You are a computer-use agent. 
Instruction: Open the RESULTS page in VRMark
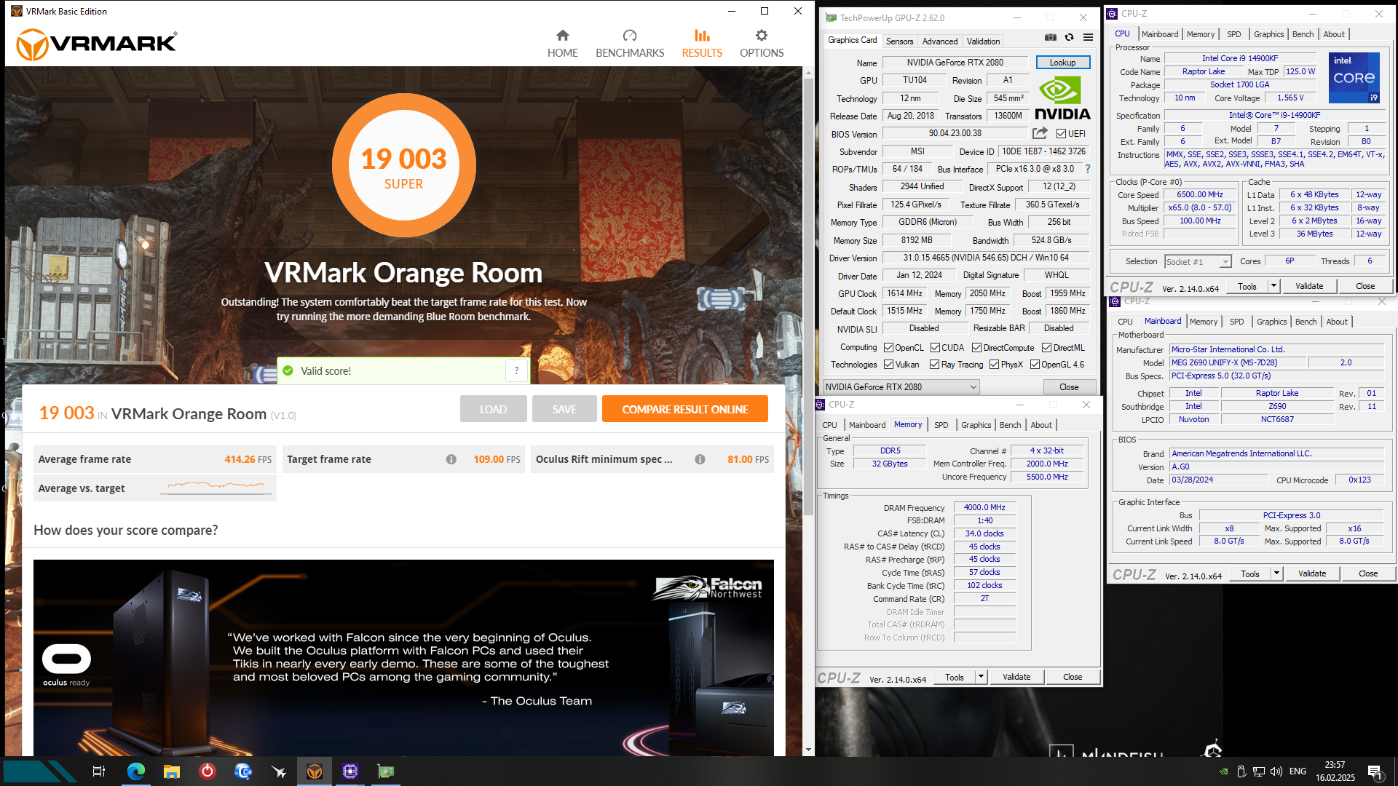[702, 44]
